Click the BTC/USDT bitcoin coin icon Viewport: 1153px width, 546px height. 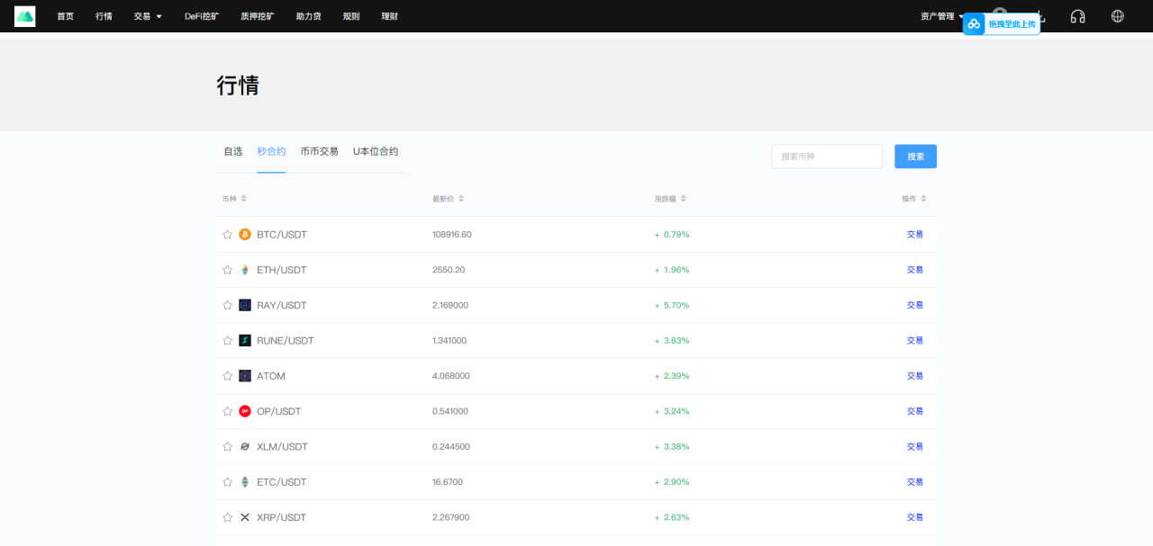tap(245, 235)
